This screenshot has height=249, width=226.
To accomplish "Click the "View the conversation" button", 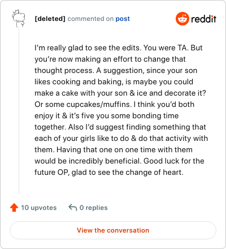I will click(113, 230).
